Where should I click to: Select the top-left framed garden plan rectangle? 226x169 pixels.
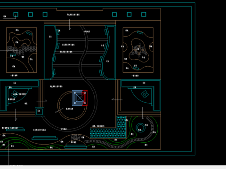coord(22,50)
